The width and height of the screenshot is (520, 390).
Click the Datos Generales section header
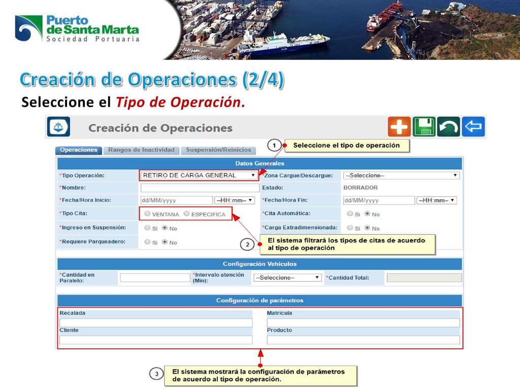(x=259, y=164)
